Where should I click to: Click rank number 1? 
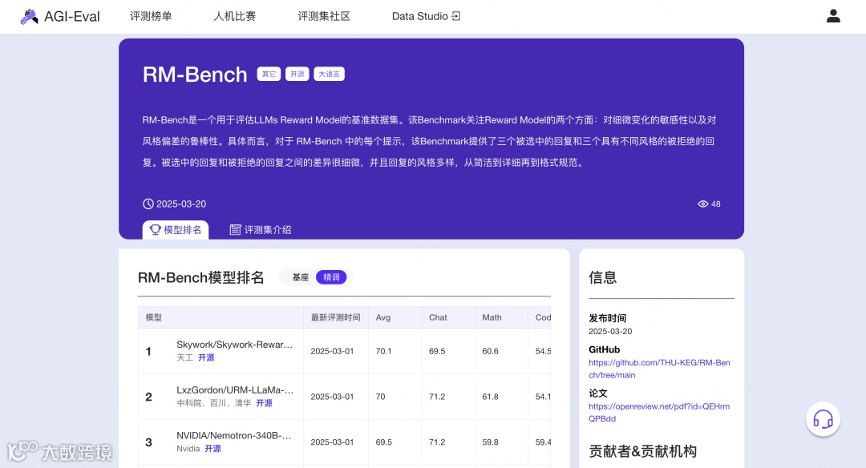tap(148, 351)
